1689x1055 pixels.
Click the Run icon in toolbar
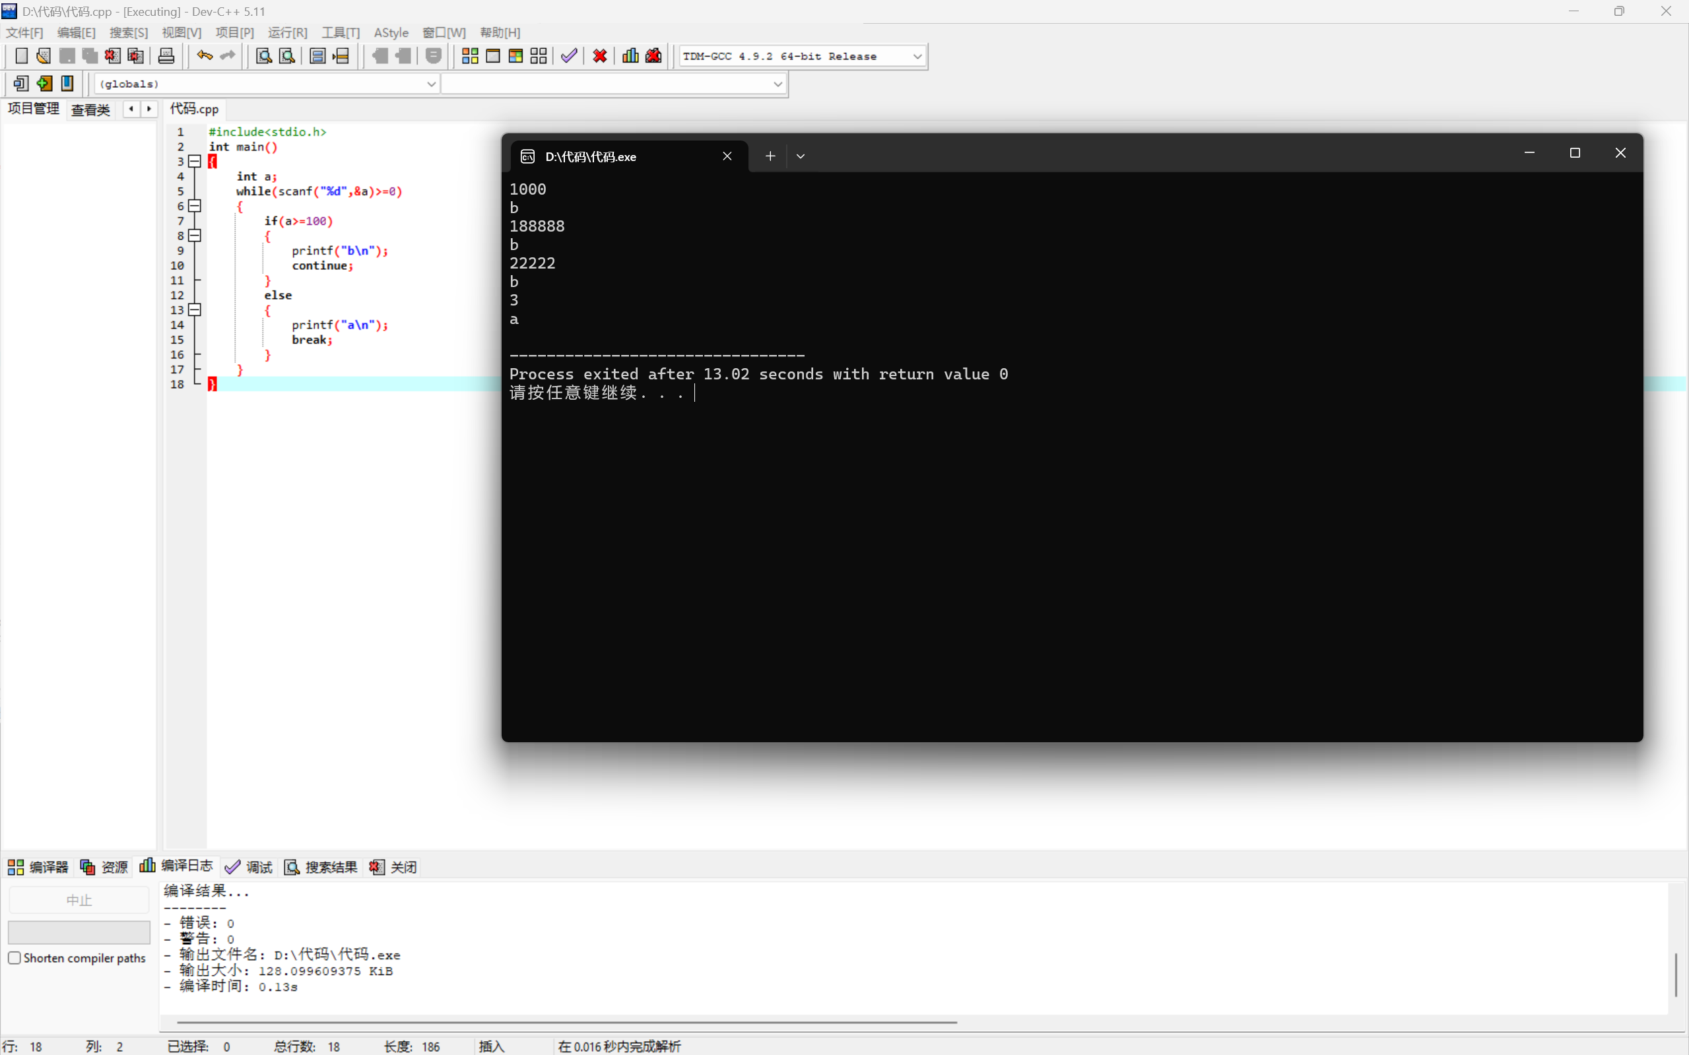coord(493,56)
